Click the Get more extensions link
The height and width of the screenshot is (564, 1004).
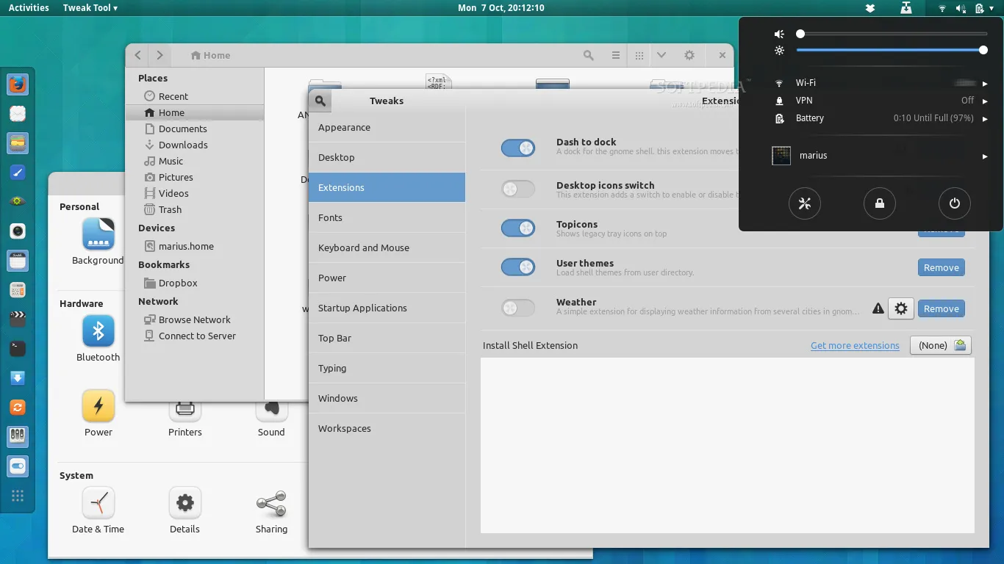pyautogui.click(x=855, y=345)
